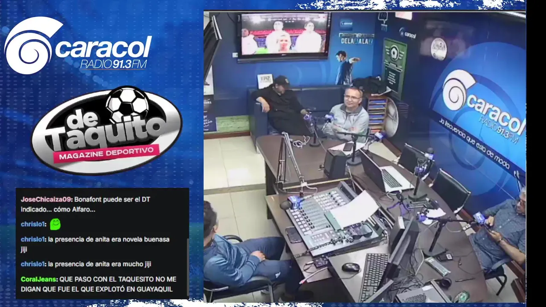Click the 'MAGAZINE DEPORTIVO' pink banner text
The height and width of the screenshot is (307, 546).
click(106, 153)
